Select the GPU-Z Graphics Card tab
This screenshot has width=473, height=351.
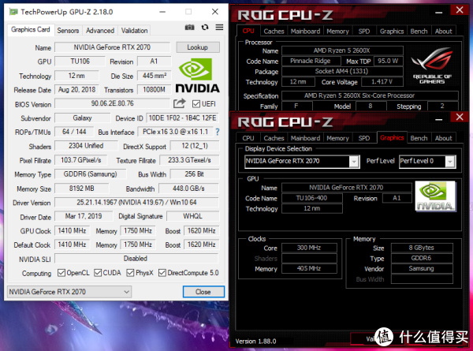point(31,29)
